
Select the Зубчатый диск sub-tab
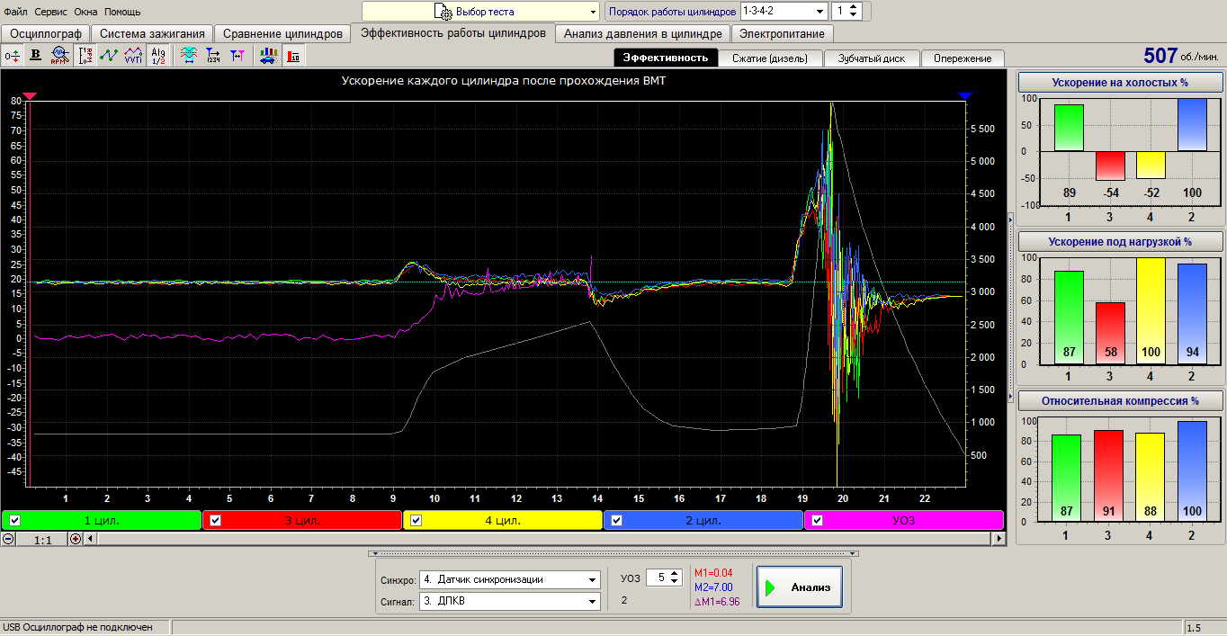[872, 58]
